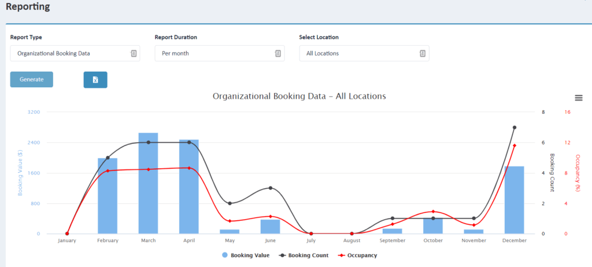Click the March booking value bar

pyautogui.click(x=149, y=183)
